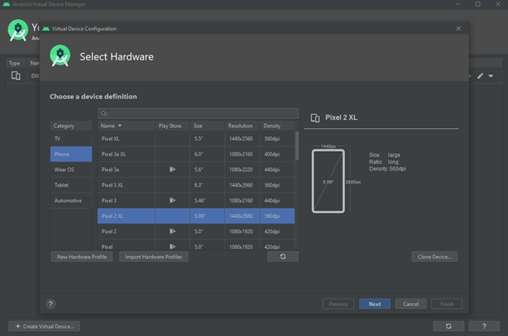Click the device type icon in AVD Manager list
The width and height of the screenshot is (508, 336).
click(x=15, y=76)
